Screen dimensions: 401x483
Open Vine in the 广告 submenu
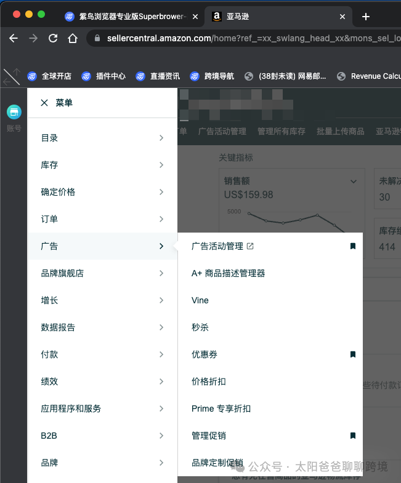click(x=200, y=300)
